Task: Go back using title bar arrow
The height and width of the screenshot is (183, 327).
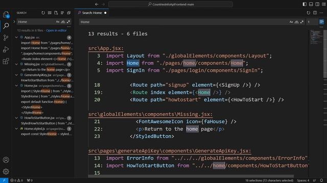Action: click(97, 4)
